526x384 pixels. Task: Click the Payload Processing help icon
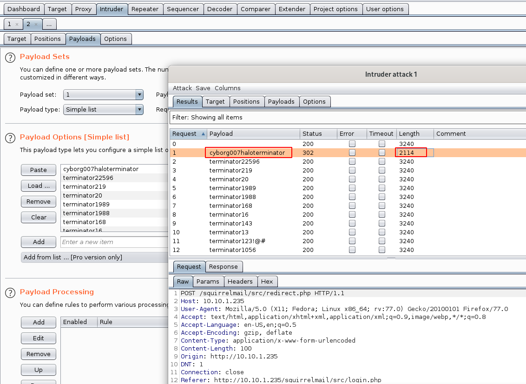pyautogui.click(x=10, y=292)
